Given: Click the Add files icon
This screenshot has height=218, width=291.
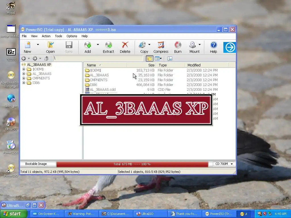Looking at the screenshot, I should pos(88,45).
